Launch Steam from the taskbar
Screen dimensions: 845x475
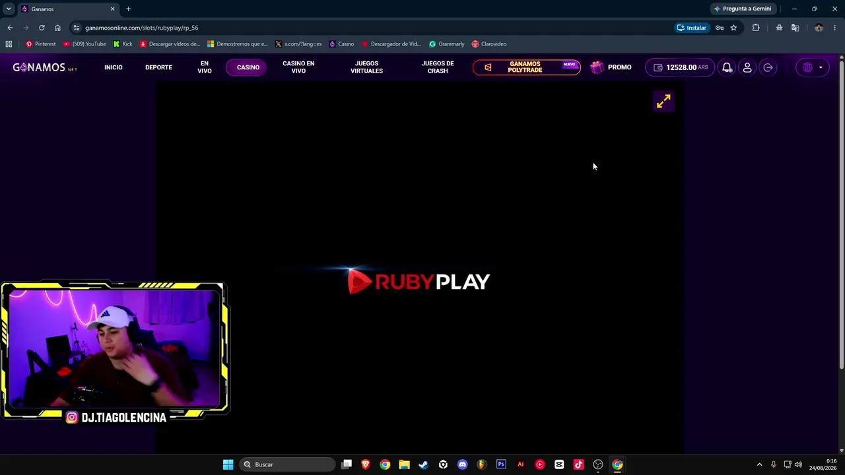[423, 464]
